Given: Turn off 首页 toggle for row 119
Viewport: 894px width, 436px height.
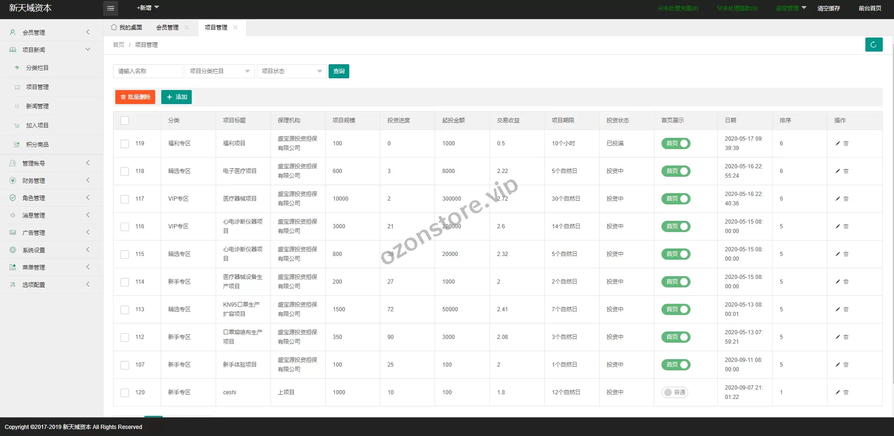Looking at the screenshot, I should point(676,143).
